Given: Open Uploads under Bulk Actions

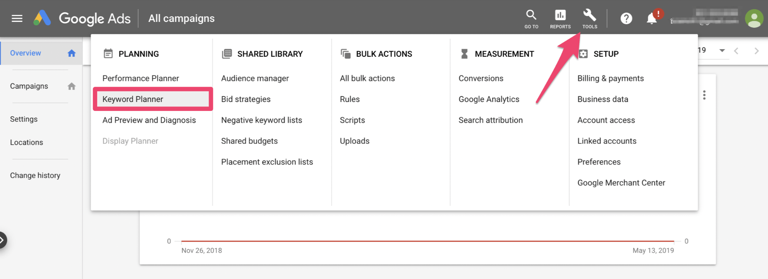Looking at the screenshot, I should [x=354, y=141].
